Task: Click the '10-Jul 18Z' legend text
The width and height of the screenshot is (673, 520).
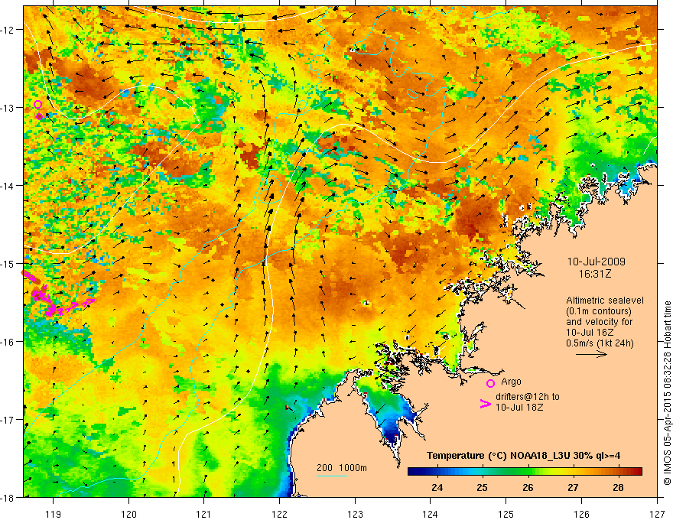Action: point(519,407)
